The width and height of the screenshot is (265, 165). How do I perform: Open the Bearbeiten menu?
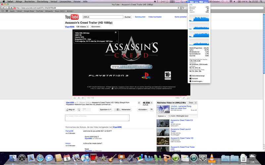click(x=29, y=1)
